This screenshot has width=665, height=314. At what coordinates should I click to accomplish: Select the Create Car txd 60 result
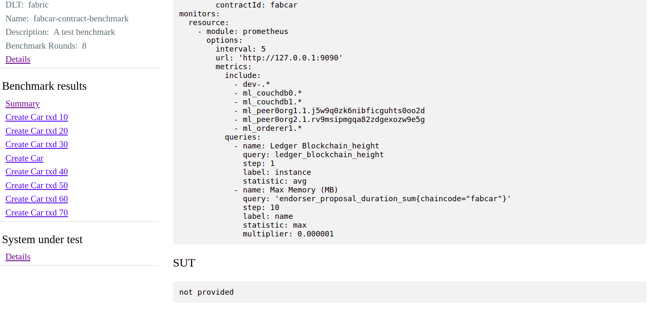(37, 199)
